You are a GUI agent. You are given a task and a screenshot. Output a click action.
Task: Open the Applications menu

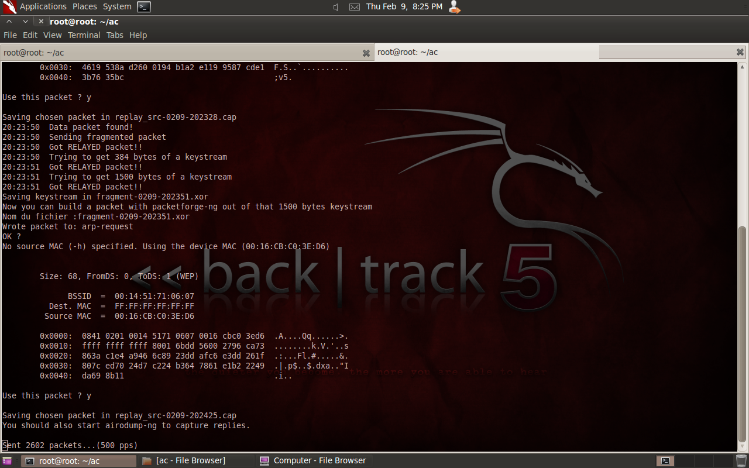pos(43,6)
